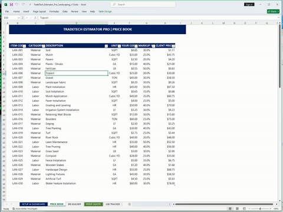Open UNIT column filter dropdown

coord(119,46)
